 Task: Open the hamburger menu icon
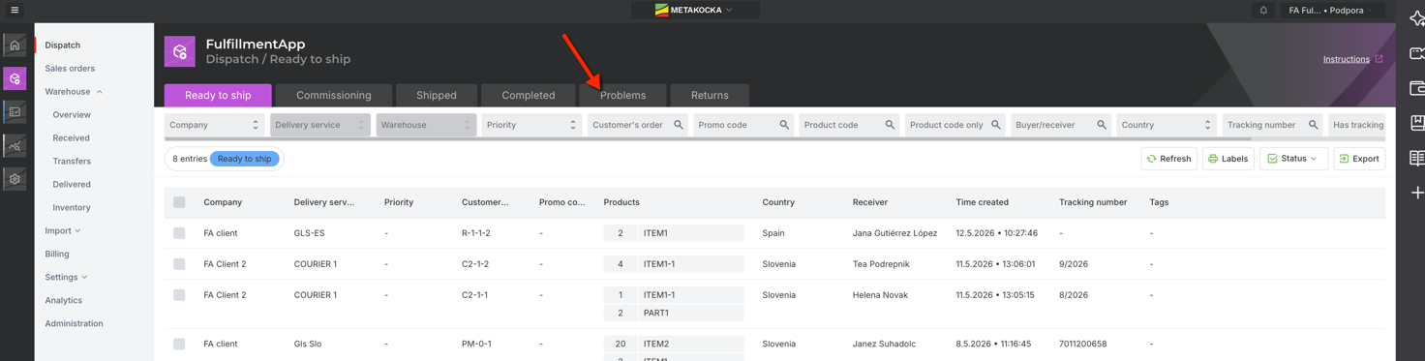(15, 10)
